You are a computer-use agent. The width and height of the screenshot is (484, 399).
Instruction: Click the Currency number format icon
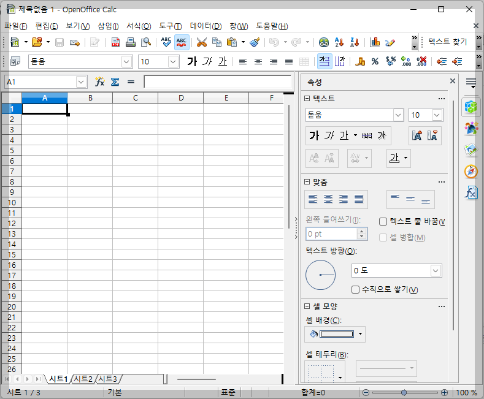tap(360, 61)
